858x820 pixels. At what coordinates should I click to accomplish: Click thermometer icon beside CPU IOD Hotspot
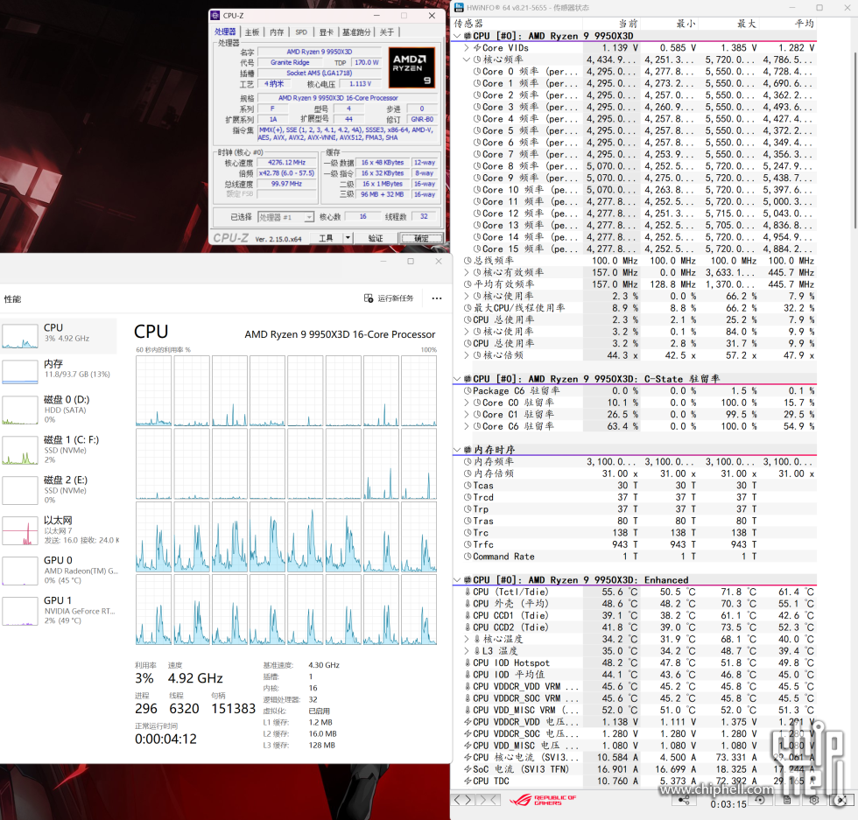468,662
